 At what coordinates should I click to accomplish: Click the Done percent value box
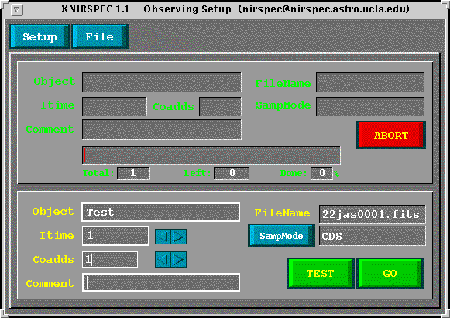point(321,173)
